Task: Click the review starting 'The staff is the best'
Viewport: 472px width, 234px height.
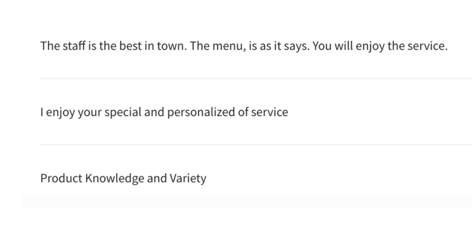Action: (244, 46)
